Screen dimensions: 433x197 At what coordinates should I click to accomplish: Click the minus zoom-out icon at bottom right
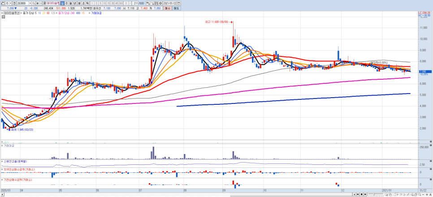423,194
